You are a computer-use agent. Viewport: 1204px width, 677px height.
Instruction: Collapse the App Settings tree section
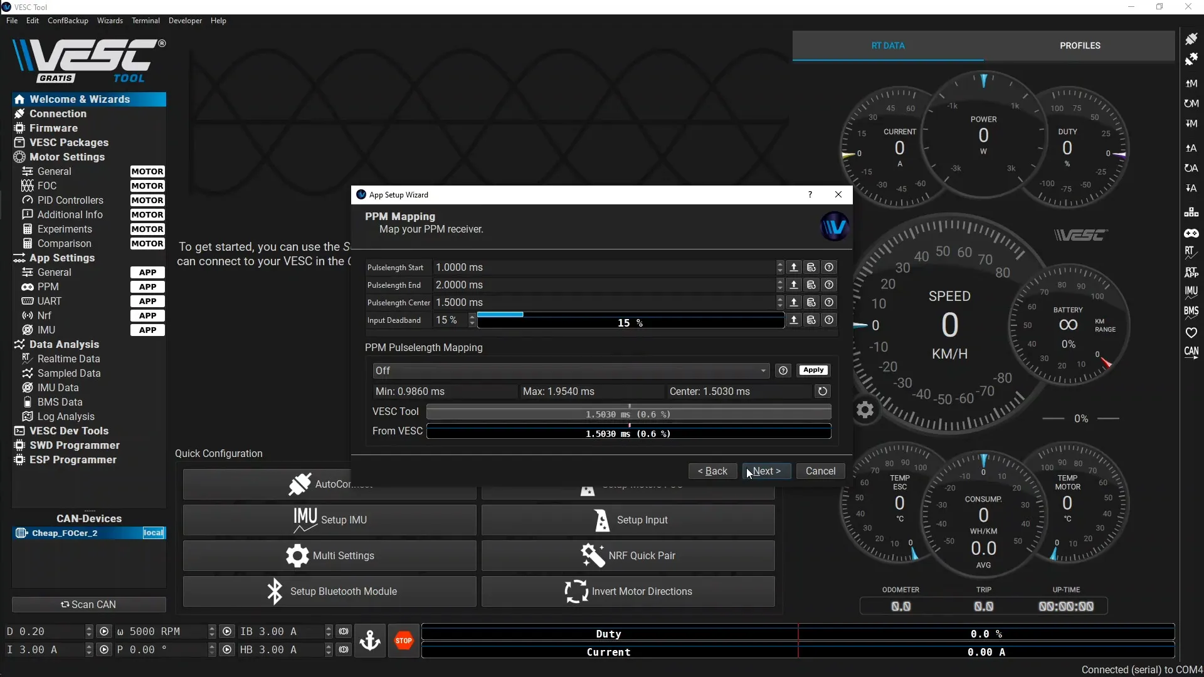pyautogui.click(x=61, y=258)
